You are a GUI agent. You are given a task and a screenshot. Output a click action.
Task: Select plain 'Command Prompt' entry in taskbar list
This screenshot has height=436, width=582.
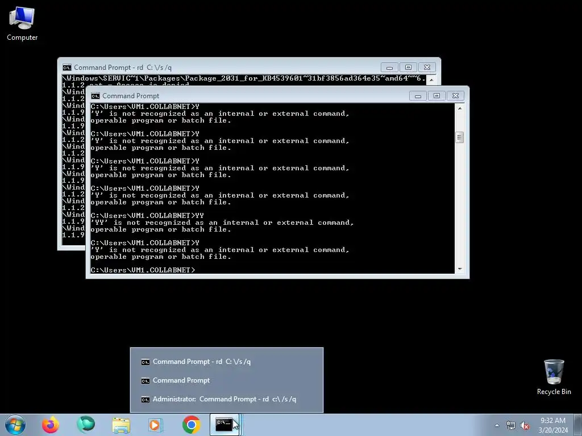pos(226,380)
